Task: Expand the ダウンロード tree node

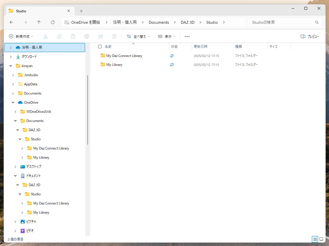Action: tap(11, 57)
